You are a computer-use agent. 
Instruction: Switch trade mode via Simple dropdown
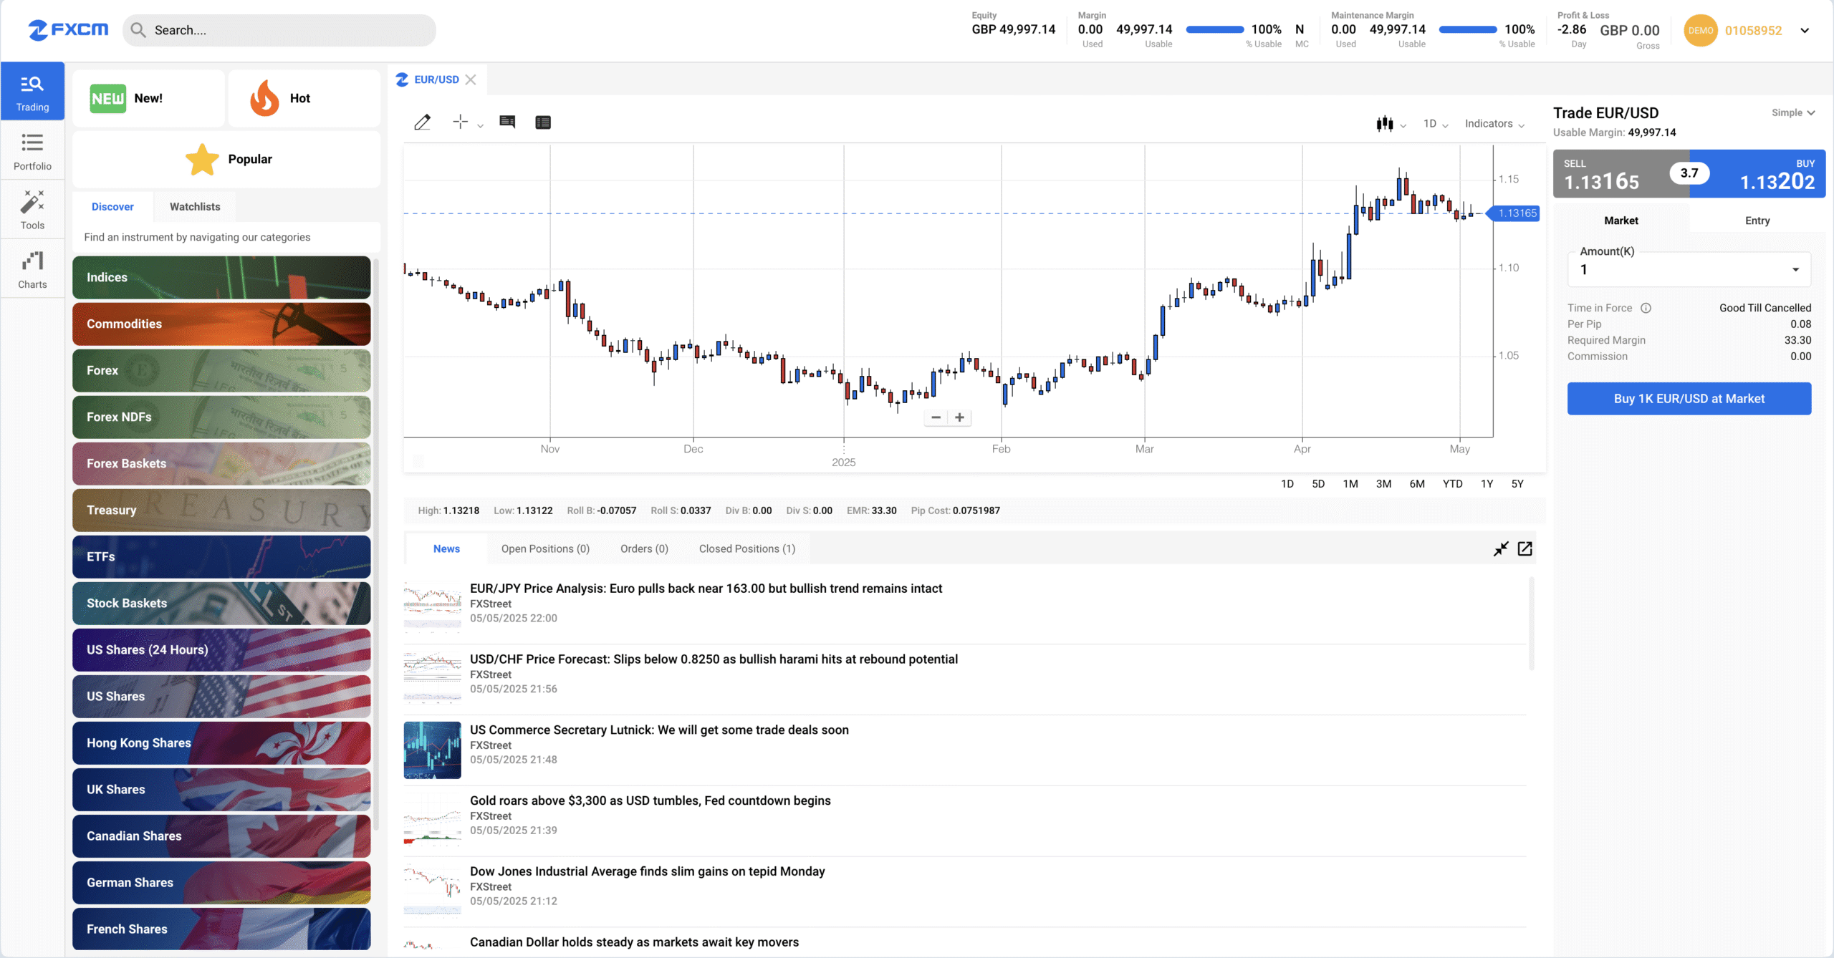point(1792,112)
